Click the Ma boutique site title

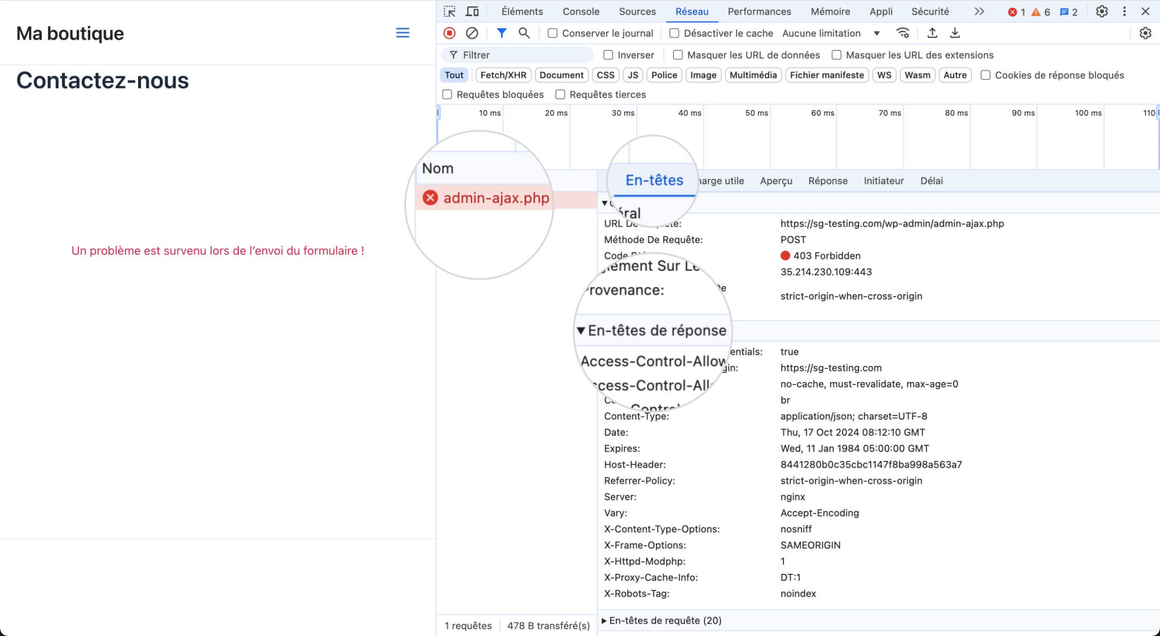(x=70, y=33)
